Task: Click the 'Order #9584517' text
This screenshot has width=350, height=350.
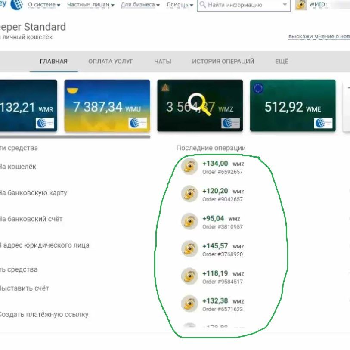Action: [x=223, y=282]
